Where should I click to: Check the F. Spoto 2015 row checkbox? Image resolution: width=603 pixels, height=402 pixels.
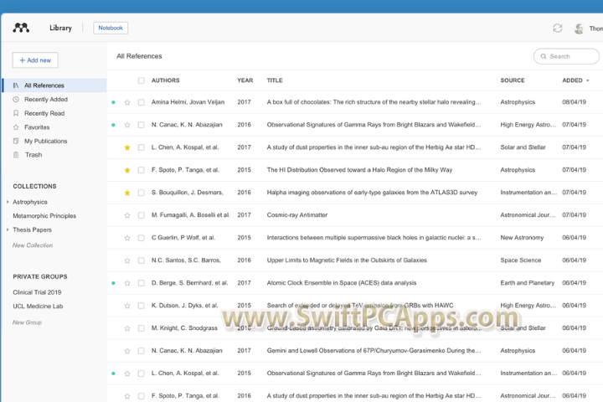click(142, 170)
